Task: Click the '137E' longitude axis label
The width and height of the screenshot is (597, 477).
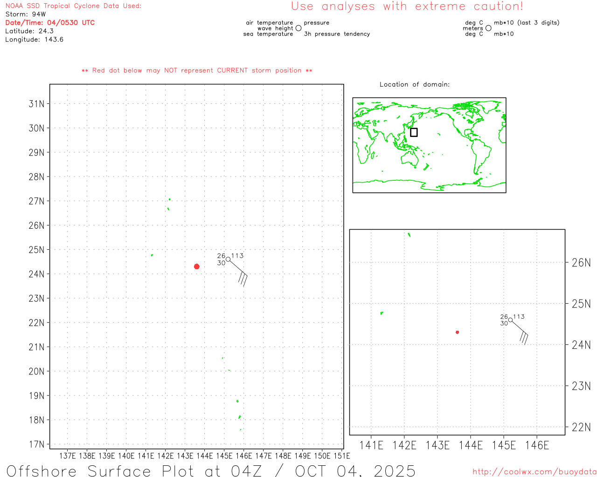Action: point(68,456)
